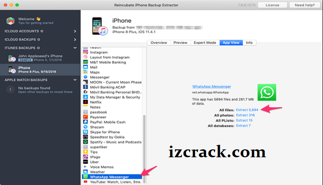Click the Weather app icon
The width and height of the screenshot is (323, 185).
[85, 172]
